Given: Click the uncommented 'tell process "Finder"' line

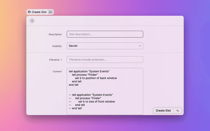Looking at the screenshot, I should [x=85, y=75].
